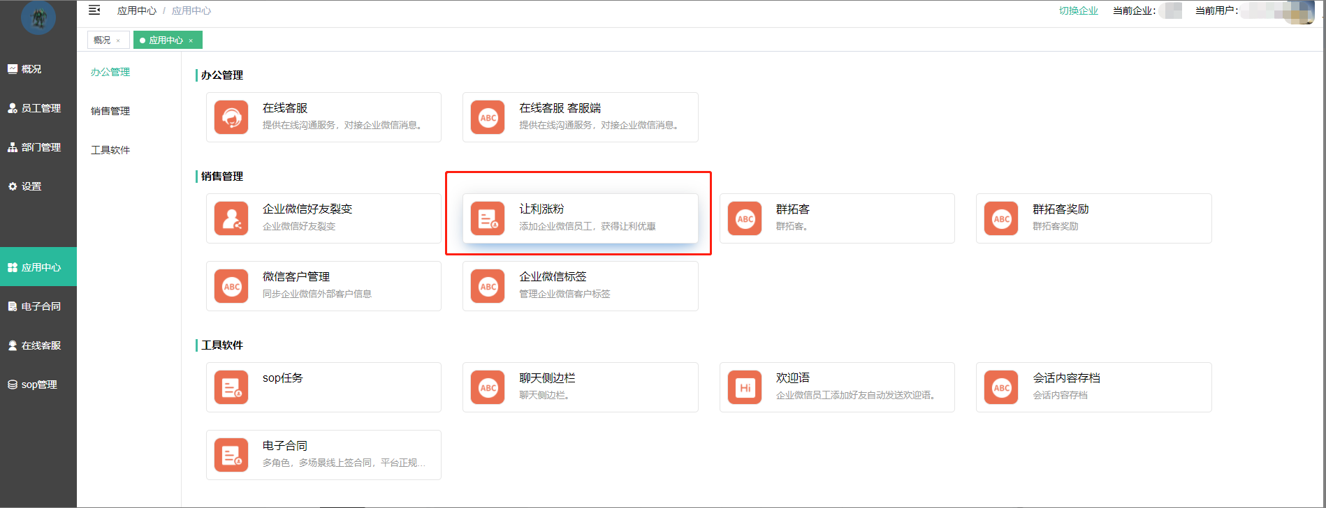The width and height of the screenshot is (1326, 508).
Task: Jump to 工具软件 category anchor
Action: tap(110, 150)
